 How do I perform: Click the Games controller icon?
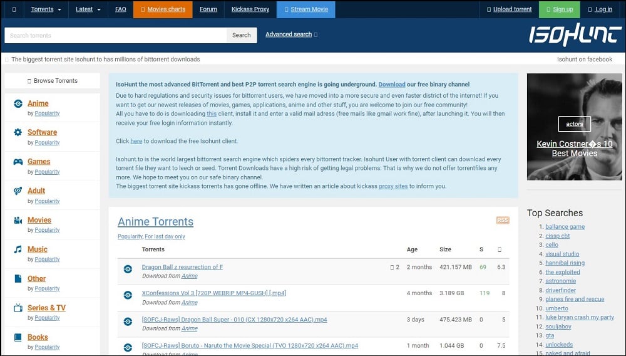[18, 162]
